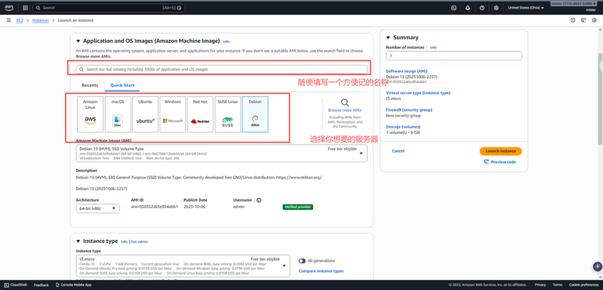Click the search magnifier in AMI catalog field
The image size is (603, 290).
coord(81,70)
